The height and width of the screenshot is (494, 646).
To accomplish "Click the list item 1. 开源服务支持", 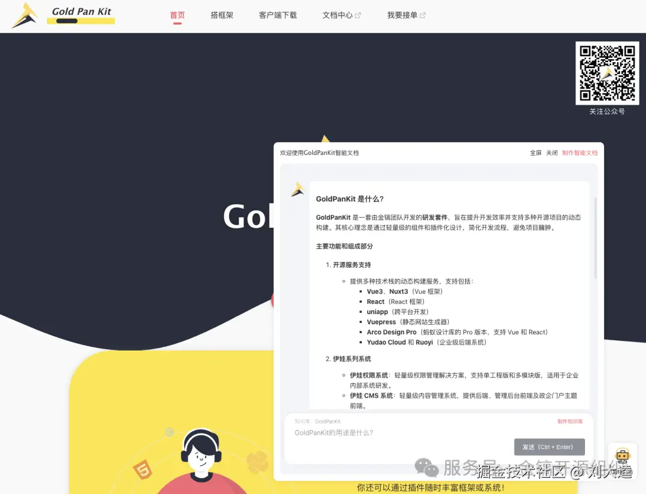I will tap(348, 265).
